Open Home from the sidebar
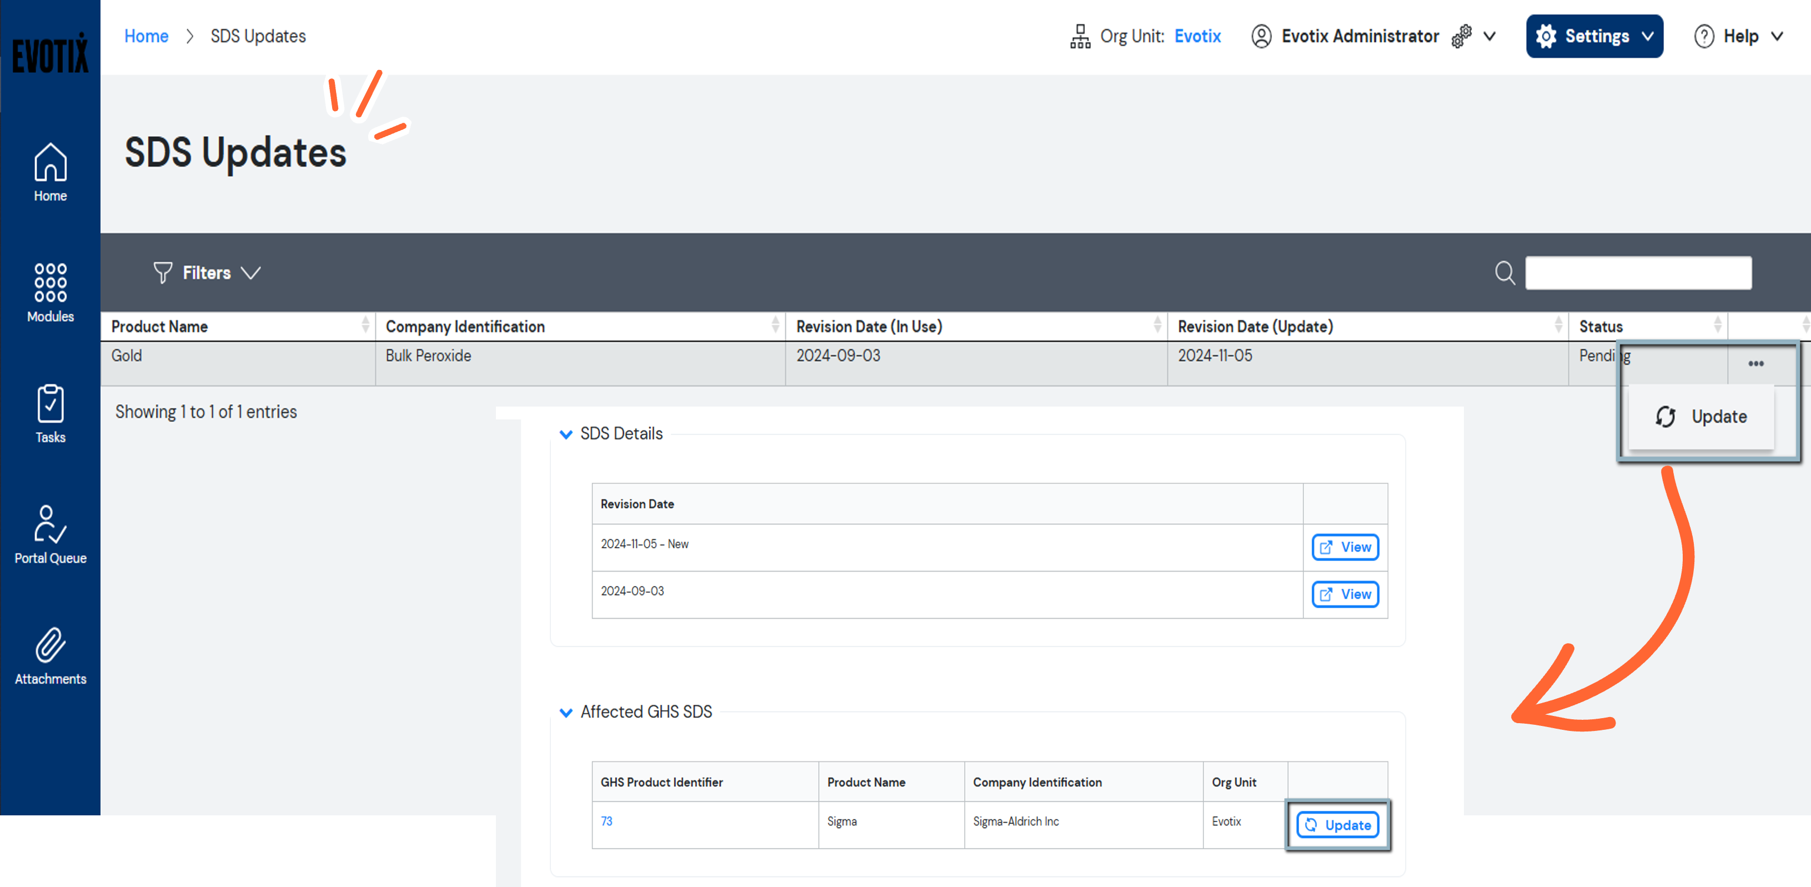 [x=50, y=173]
